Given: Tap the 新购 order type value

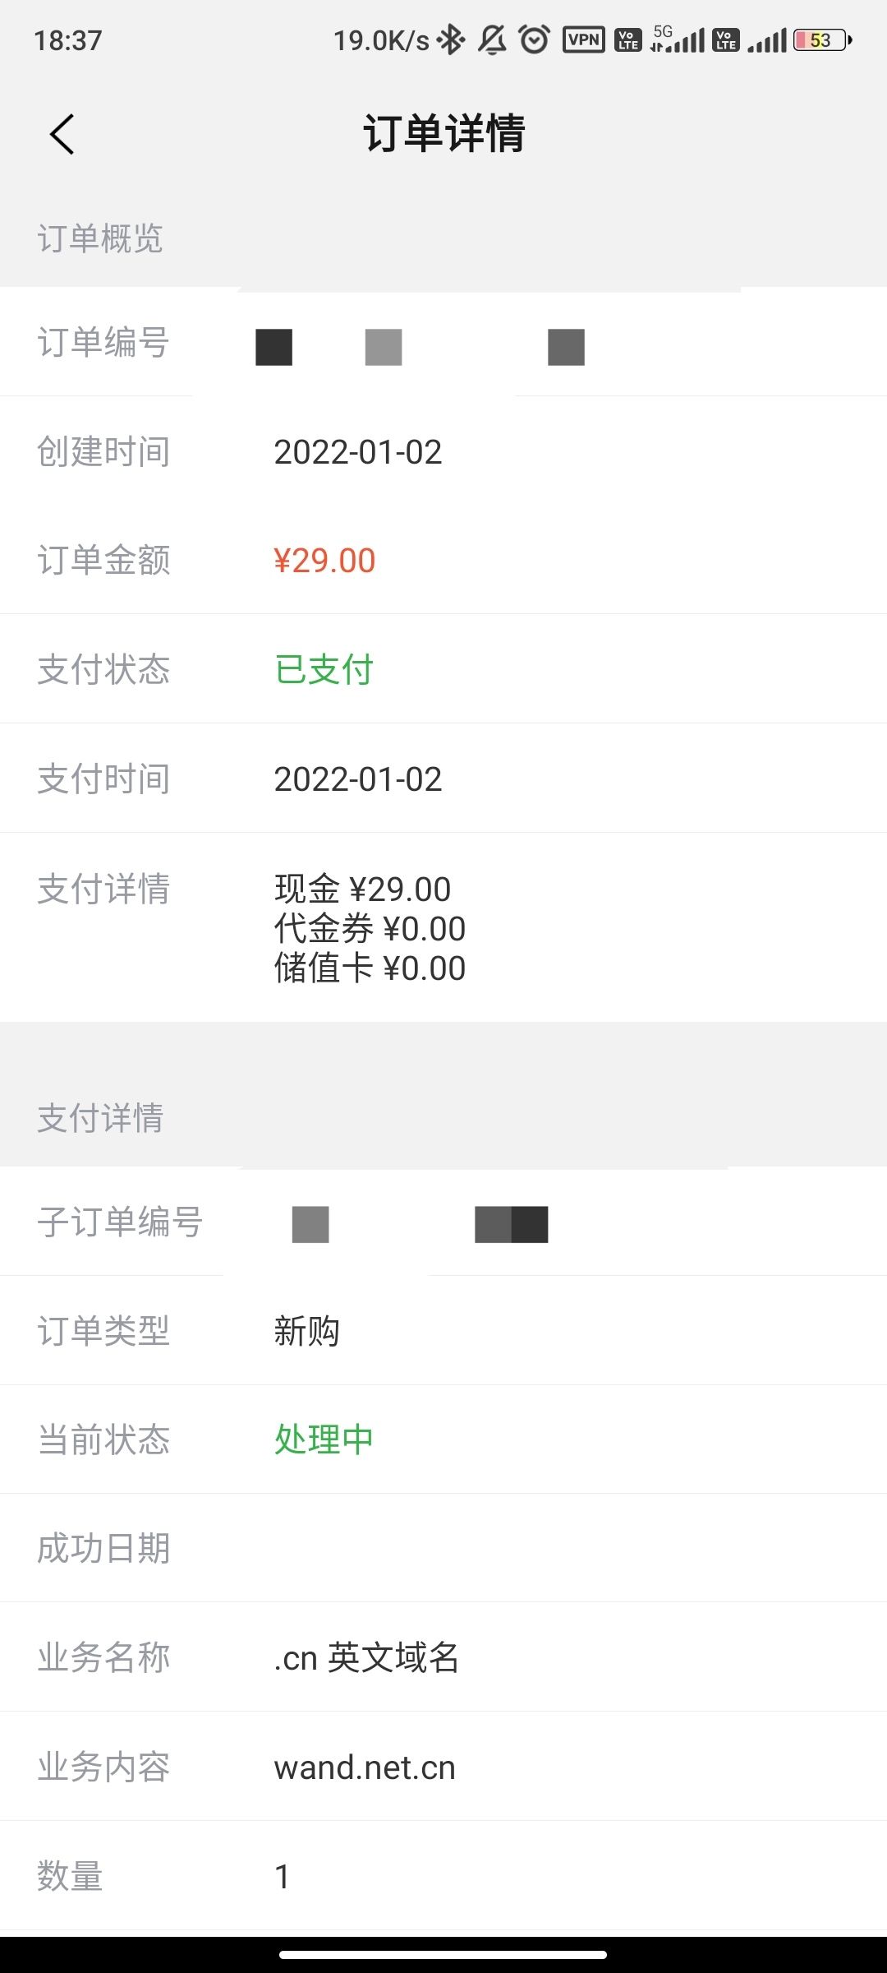Looking at the screenshot, I should pos(306,1331).
